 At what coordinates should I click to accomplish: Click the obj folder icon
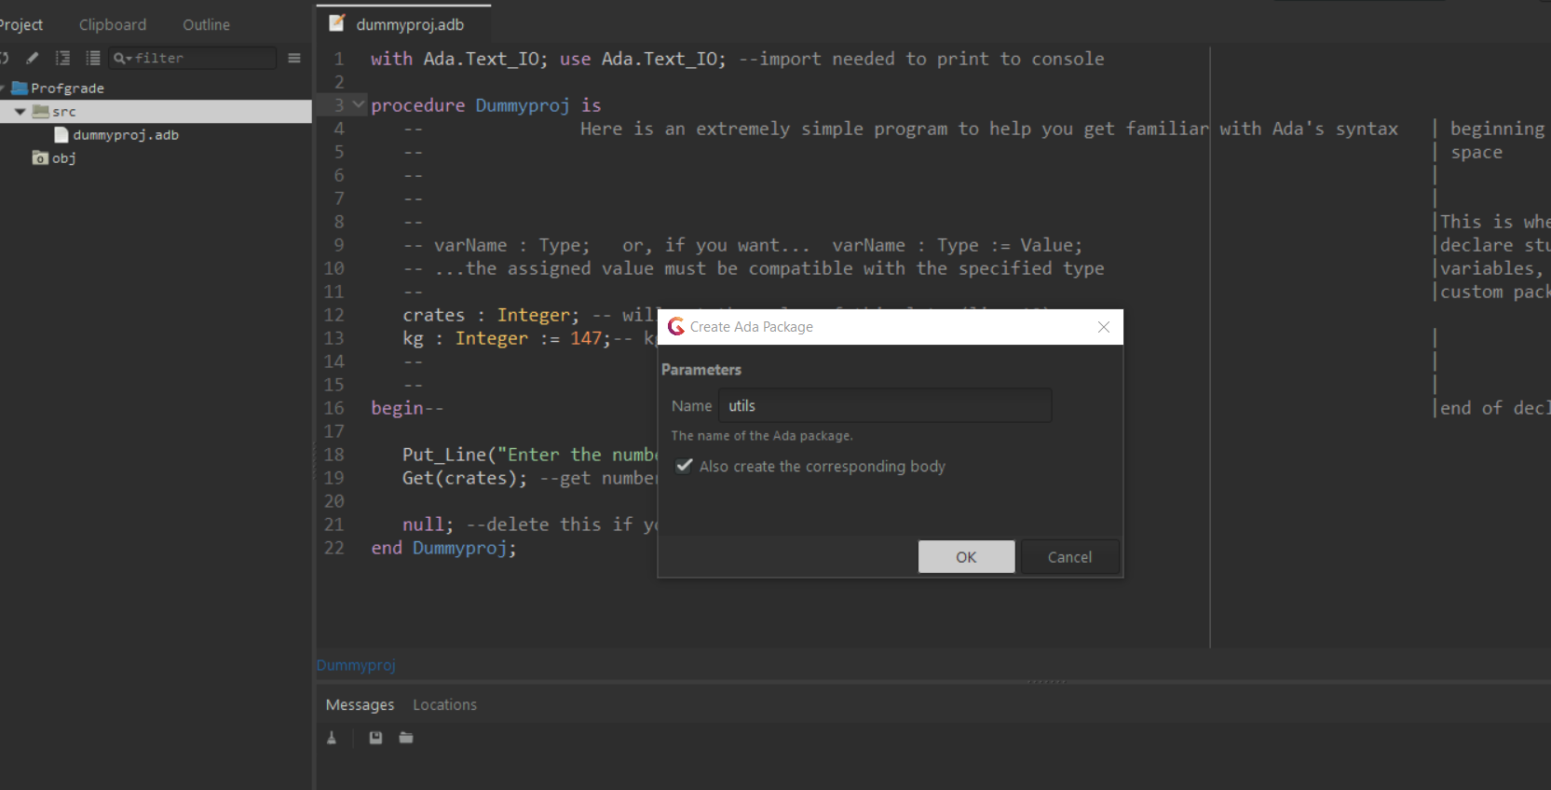[40, 157]
